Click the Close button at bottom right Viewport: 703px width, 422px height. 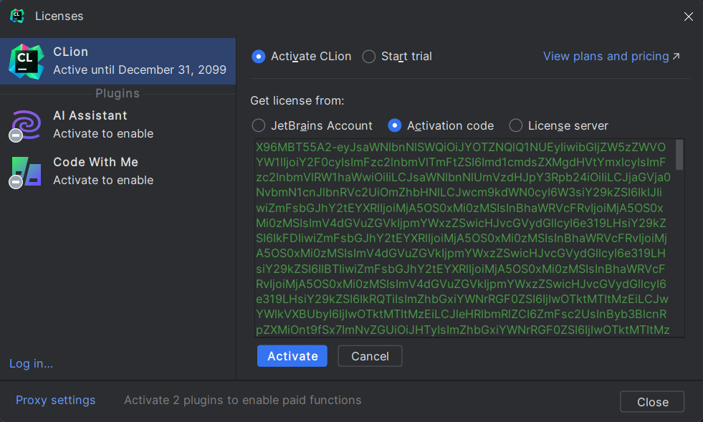pyautogui.click(x=652, y=402)
